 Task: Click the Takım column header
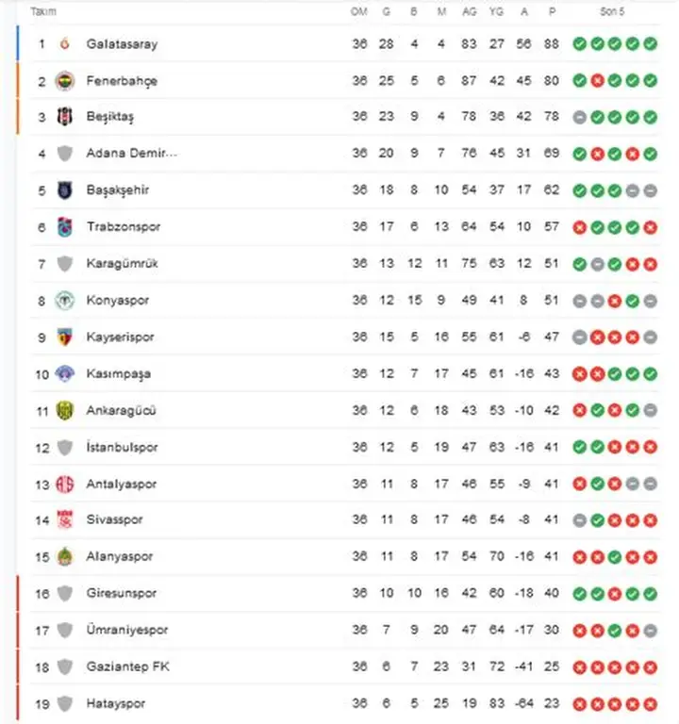coord(43,12)
